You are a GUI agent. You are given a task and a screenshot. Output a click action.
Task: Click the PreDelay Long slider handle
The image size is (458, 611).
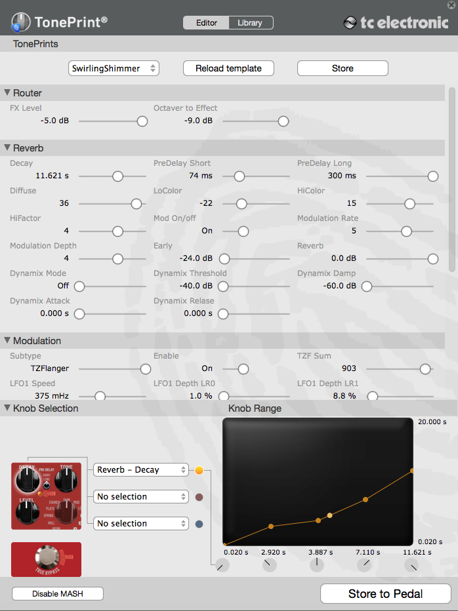(432, 176)
